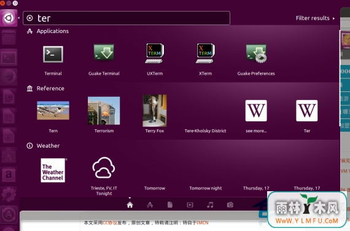Screen dimensions: 350x231
Task: Click the see more... Wikipedia icon
Action: pyautogui.click(x=256, y=110)
